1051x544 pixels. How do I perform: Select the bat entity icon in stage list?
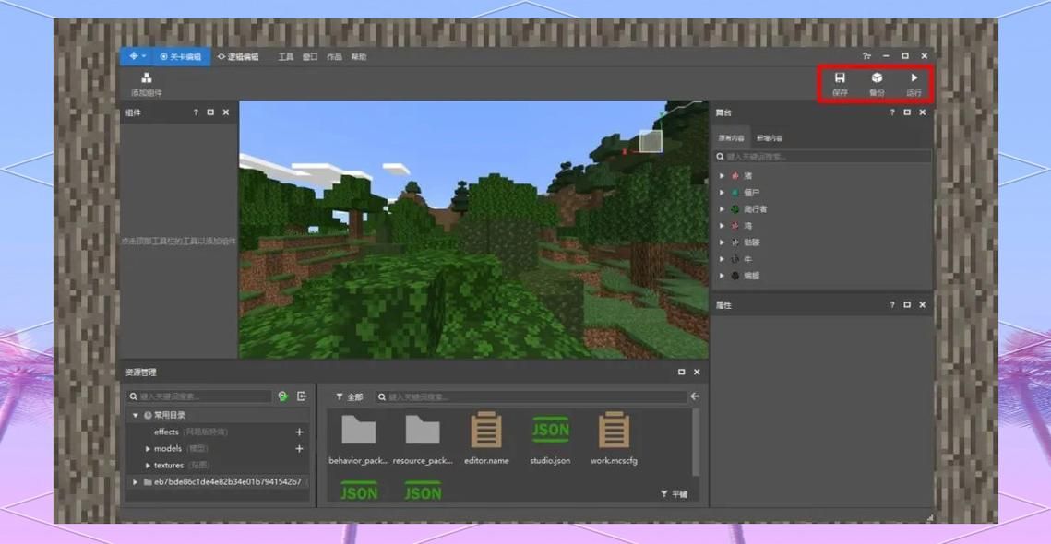point(735,276)
